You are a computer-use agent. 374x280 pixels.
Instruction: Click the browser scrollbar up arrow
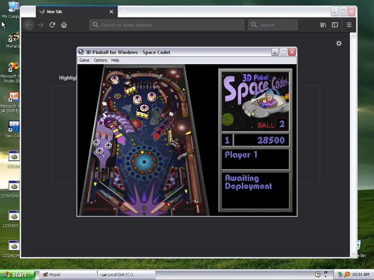coord(353,36)
